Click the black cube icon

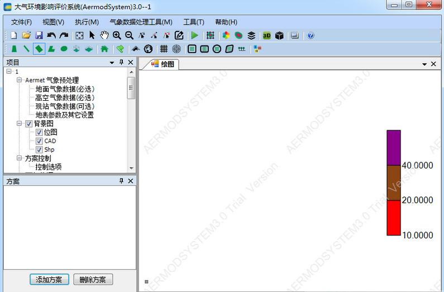[x=279, y=35]
